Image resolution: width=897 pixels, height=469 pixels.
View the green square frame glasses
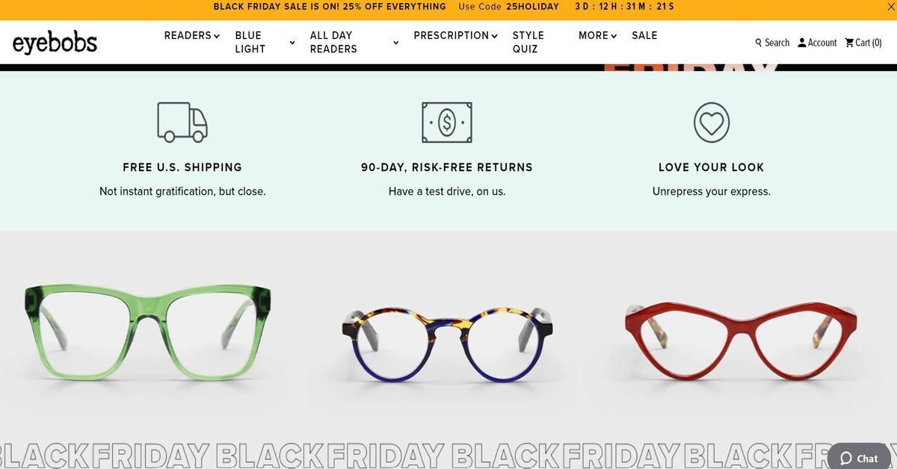(x=148, y=332)
